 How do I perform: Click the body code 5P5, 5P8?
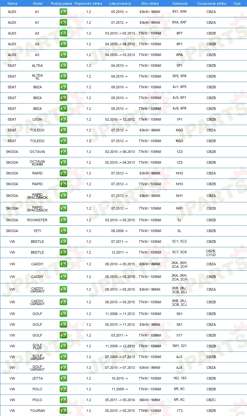tap(179, 76)
